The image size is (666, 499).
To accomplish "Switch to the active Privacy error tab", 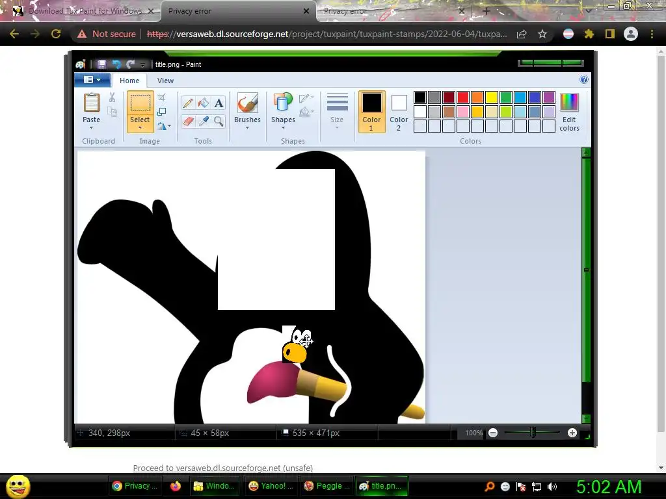I will [x=238, y=11].
